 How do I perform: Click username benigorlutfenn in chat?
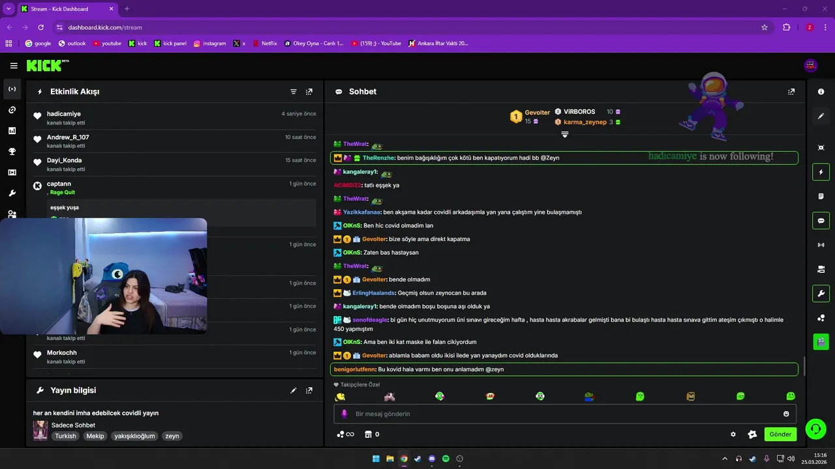[x=355, y=369]
